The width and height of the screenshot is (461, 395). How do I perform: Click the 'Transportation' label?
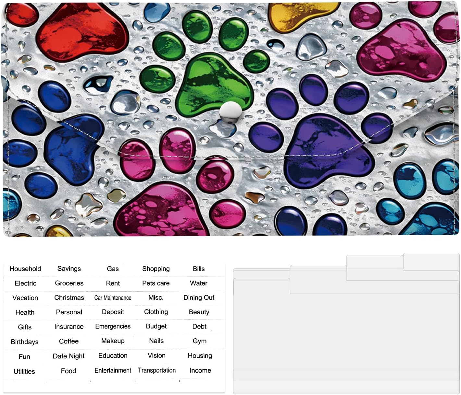click(156, 370)
